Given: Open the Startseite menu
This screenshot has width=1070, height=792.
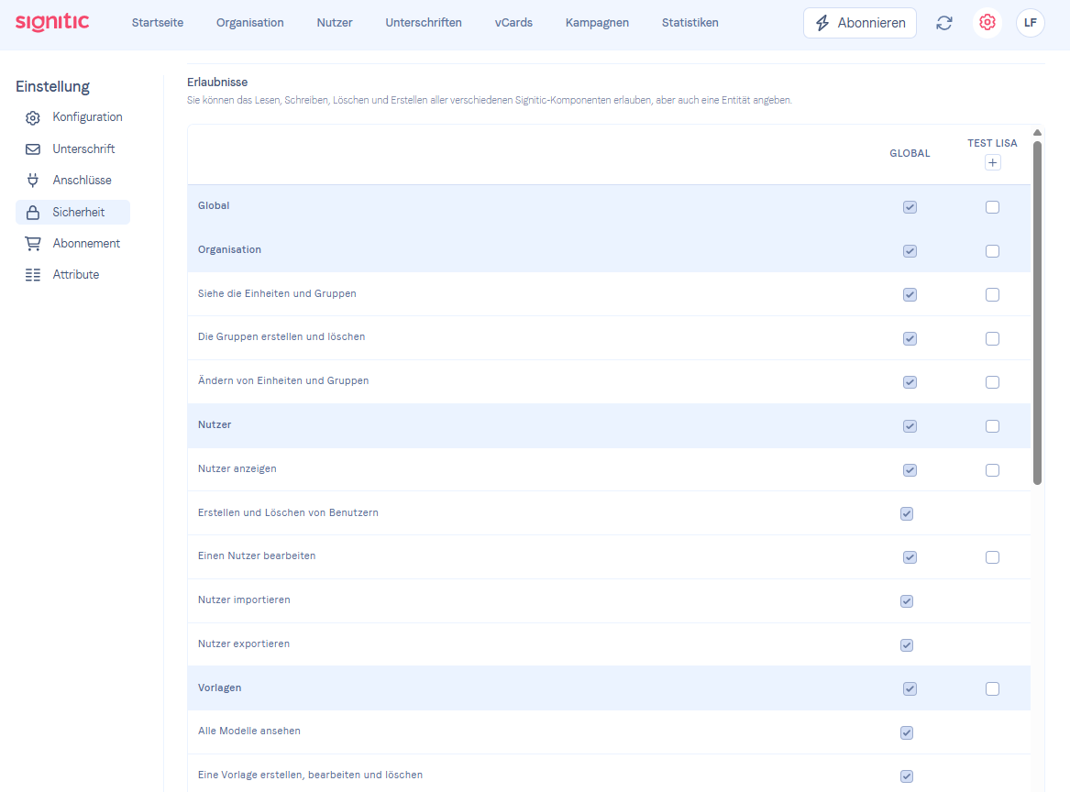Looking at the screenshot, I should click(158, 23).
